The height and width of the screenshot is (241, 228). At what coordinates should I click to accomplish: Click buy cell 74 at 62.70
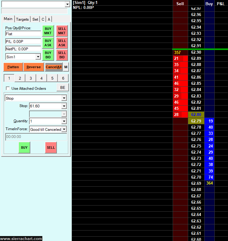coord(209,177)
